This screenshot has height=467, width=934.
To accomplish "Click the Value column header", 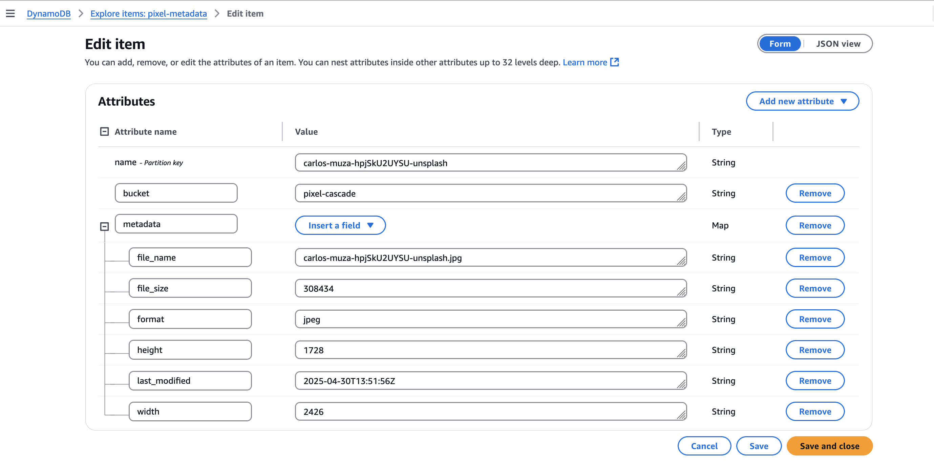I will tap(306, 132).
